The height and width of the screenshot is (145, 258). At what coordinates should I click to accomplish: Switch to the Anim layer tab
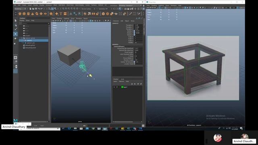123,79
